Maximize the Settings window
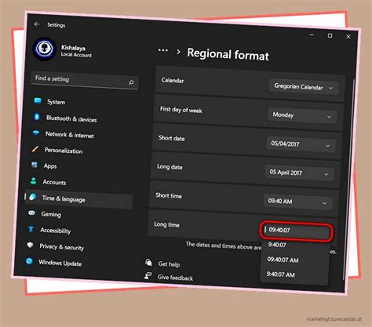The height and width of the screenshot is (327, 372). click(330, 35)
